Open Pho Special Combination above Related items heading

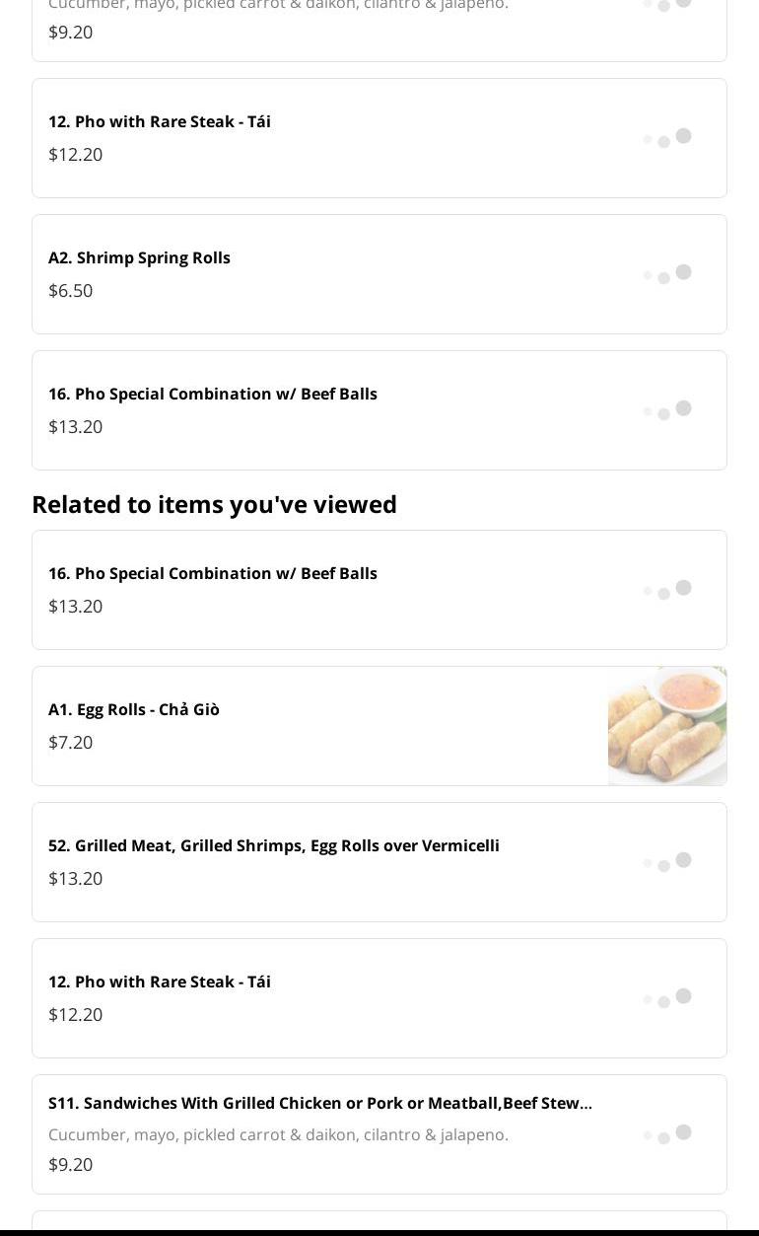(x=212, y=394)
